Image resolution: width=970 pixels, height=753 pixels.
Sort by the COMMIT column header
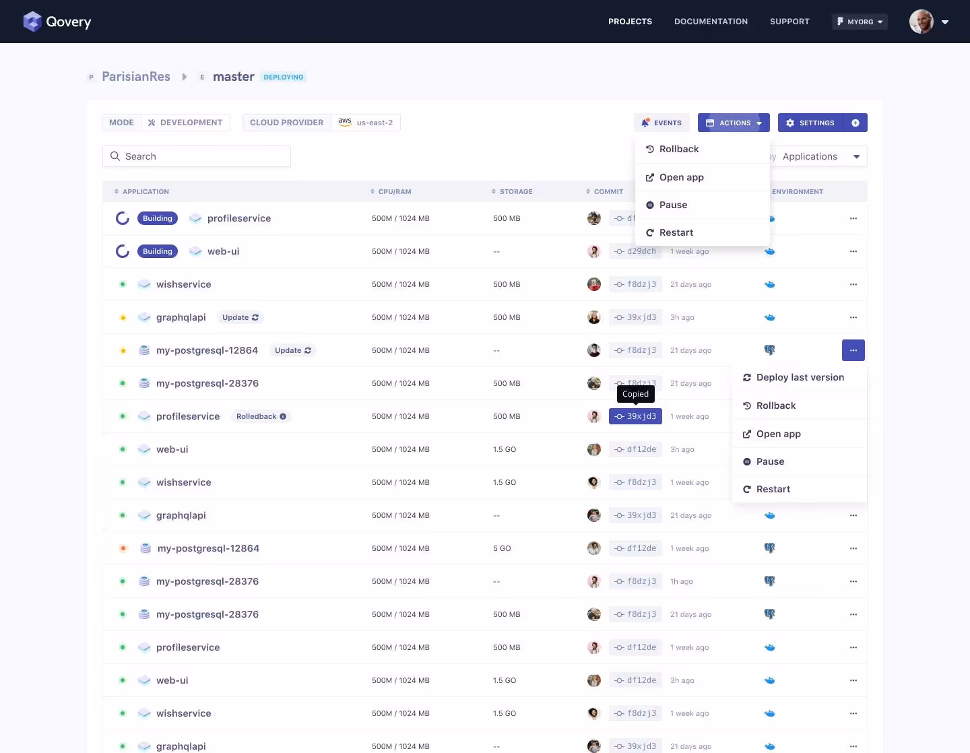pyautogui.click(x=604, y=192)
